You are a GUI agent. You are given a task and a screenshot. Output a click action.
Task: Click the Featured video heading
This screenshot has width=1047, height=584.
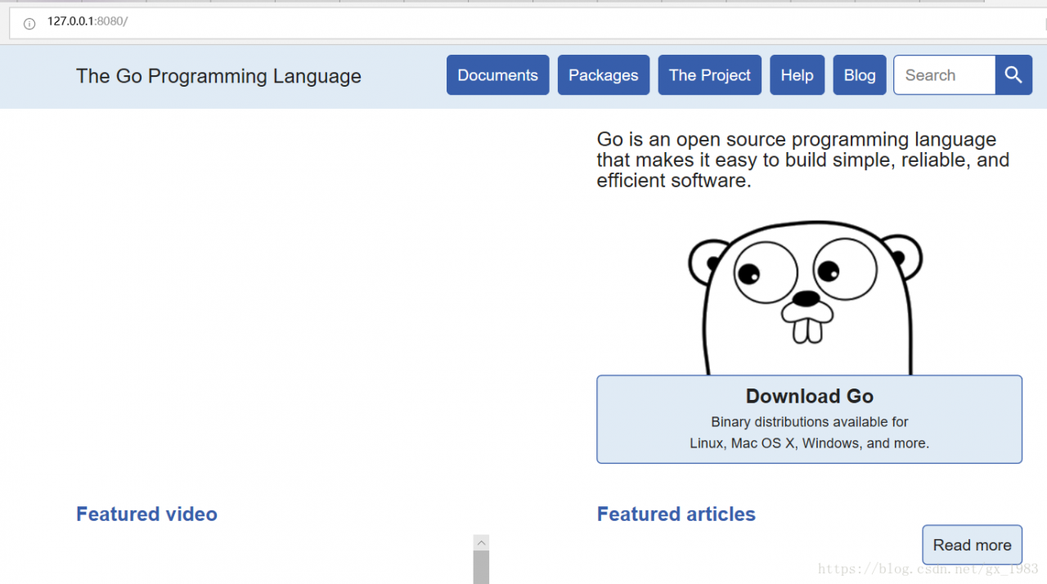146,514
